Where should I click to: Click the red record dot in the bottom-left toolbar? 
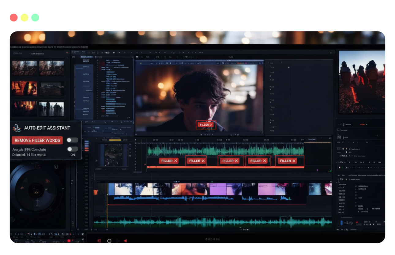(69, 241)
